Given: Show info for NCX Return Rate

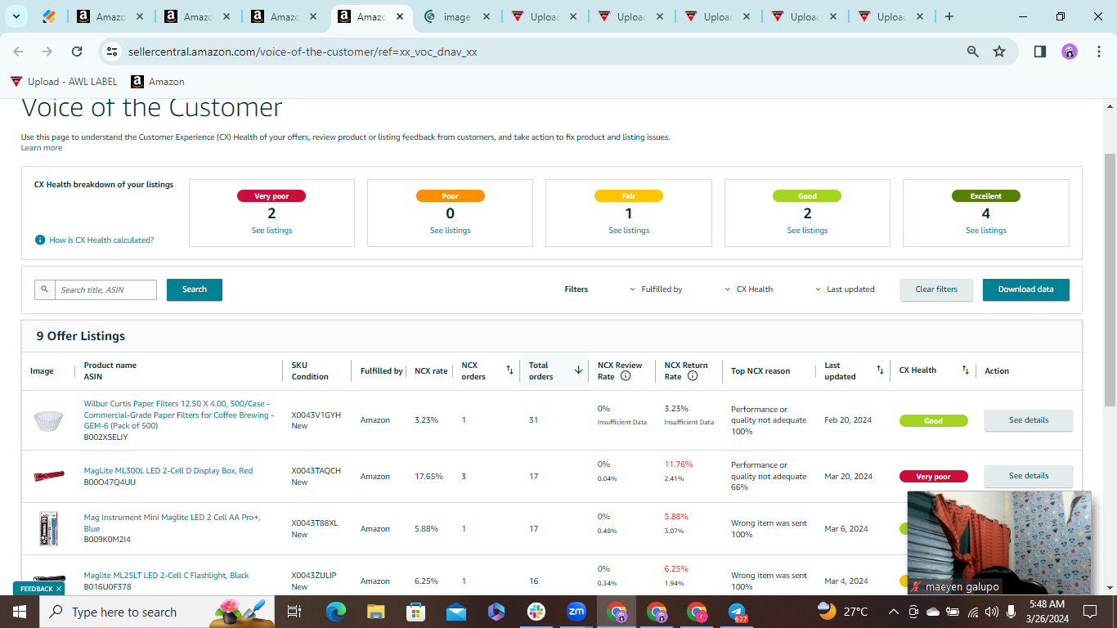Looking at the screenshot, I should pyautogui.click(x=693, y=376).
